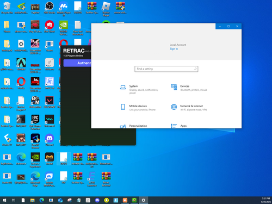Open the Personalization settings category

click(x=134, y=126)
